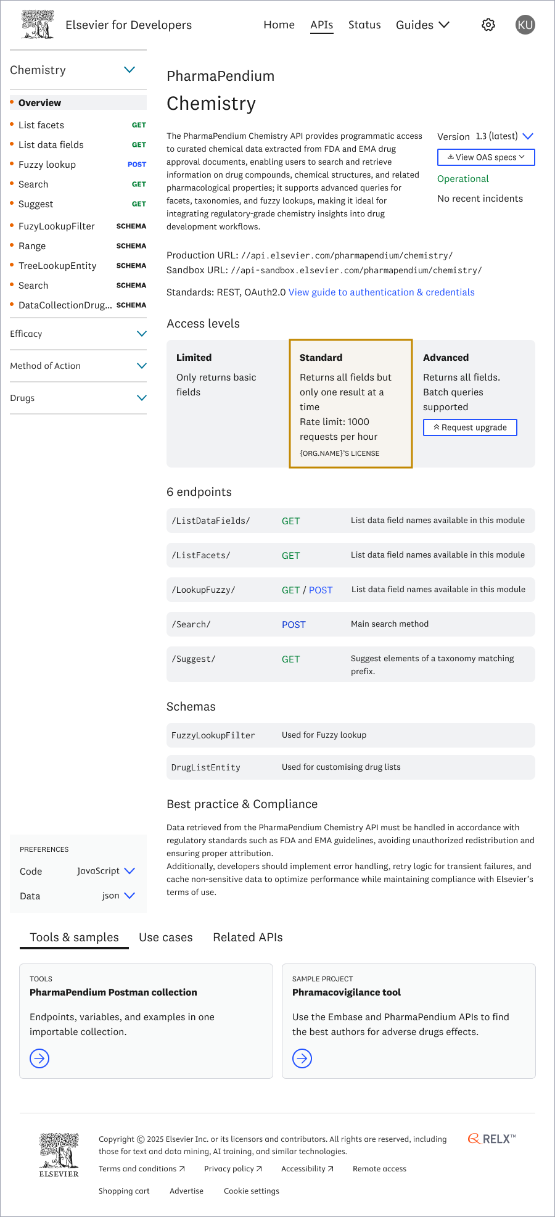
Task: Select Overview in sidebar
Action: pyautogui.click(x=78, y=103)
